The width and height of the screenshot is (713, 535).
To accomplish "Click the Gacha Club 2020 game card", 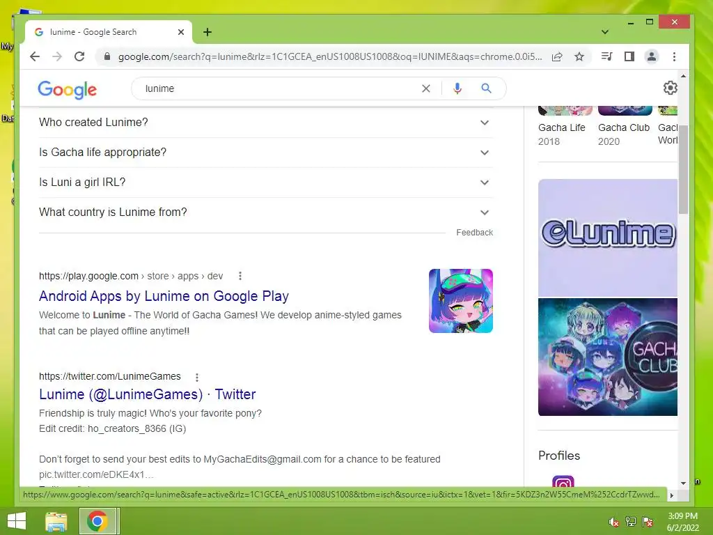I will [x=625, y=127].
